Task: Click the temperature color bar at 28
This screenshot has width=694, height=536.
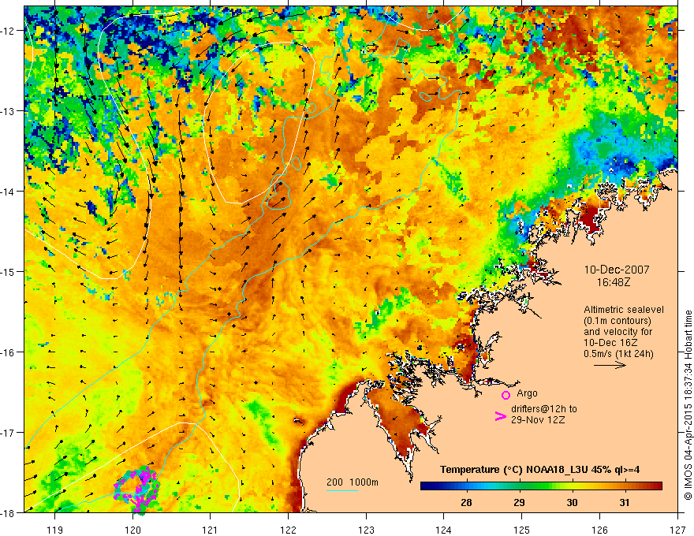Action: click(466, 486)
